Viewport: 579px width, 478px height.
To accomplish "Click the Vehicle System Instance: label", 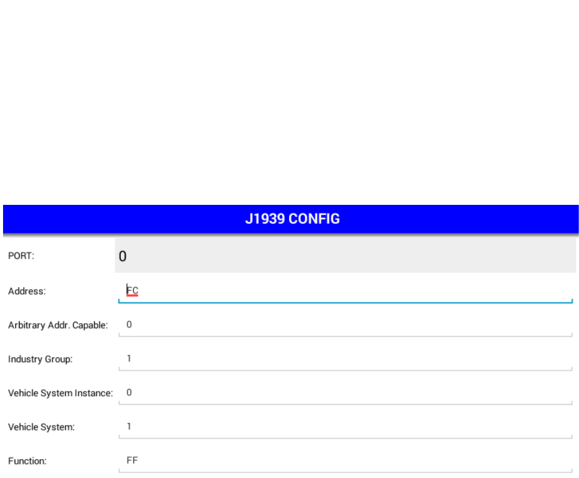I will point(60,393).
